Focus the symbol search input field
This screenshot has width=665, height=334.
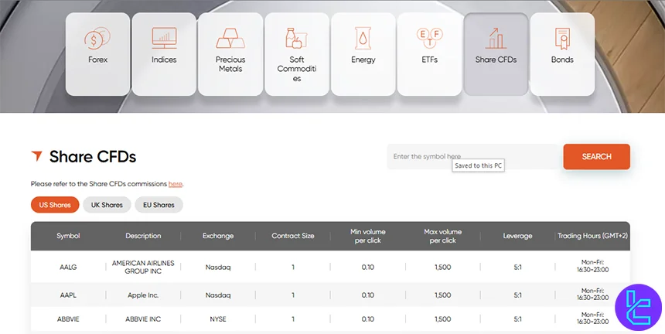473,156
